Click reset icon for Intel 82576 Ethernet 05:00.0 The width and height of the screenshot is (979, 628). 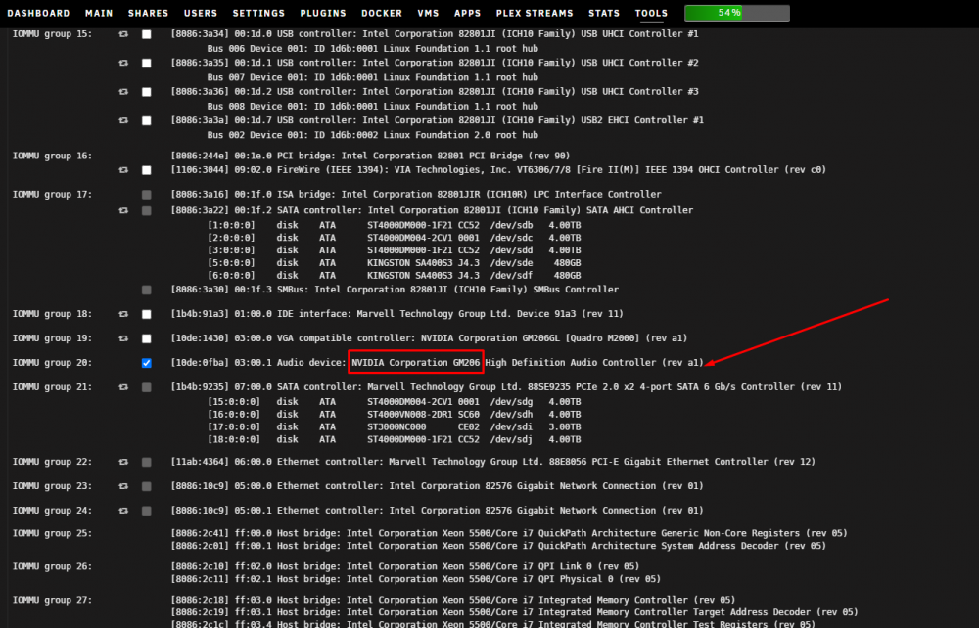click(123, 486)
